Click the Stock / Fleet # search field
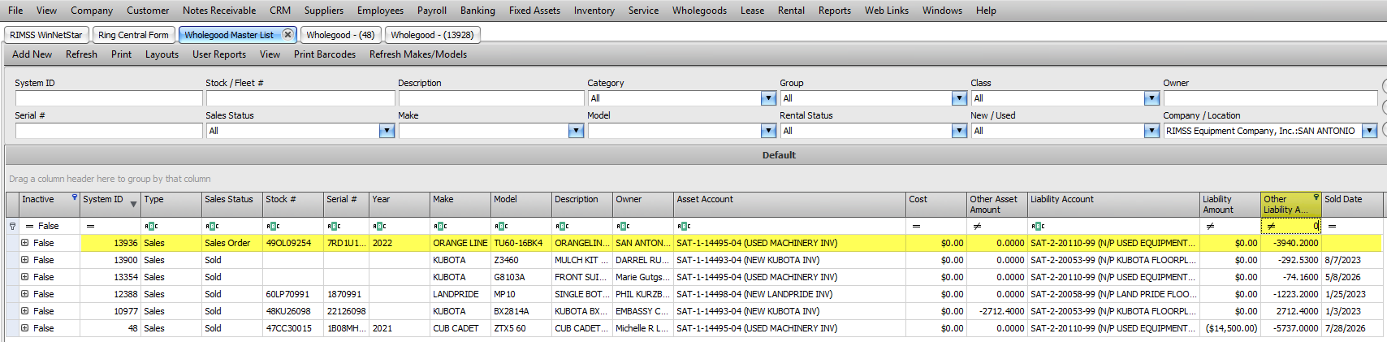The image size is (1387, 342). click(x=300, y=98)
